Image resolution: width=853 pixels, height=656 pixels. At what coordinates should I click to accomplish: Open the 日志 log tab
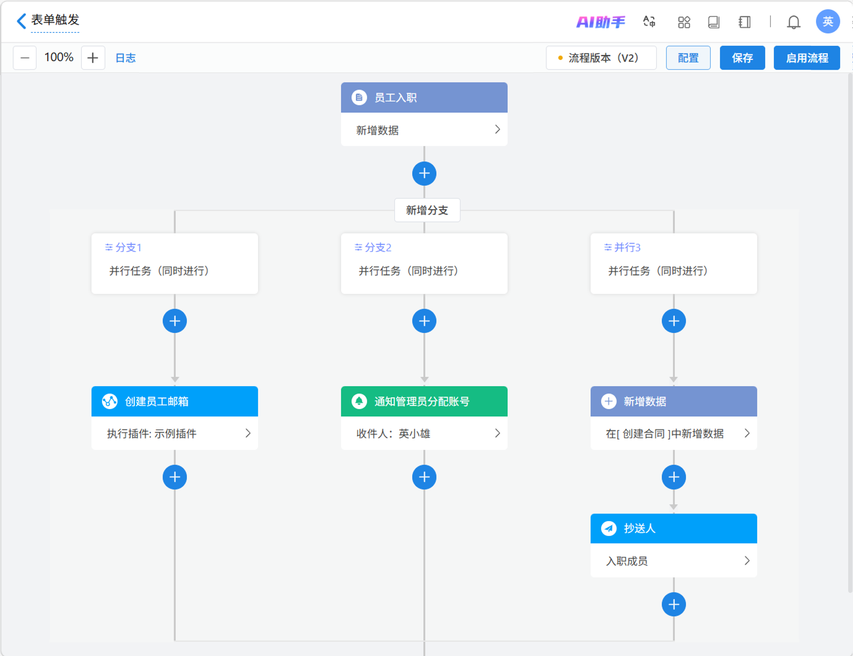click(x=125, y=58)
